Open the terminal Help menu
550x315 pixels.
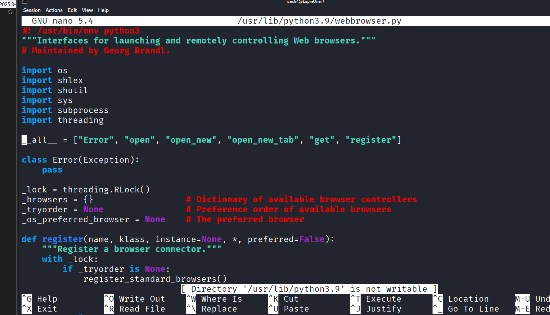click(103, 10)
